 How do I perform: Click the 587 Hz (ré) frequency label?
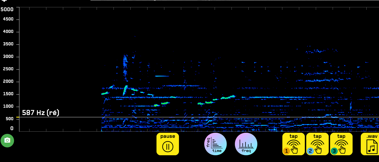tap(41, 113)
